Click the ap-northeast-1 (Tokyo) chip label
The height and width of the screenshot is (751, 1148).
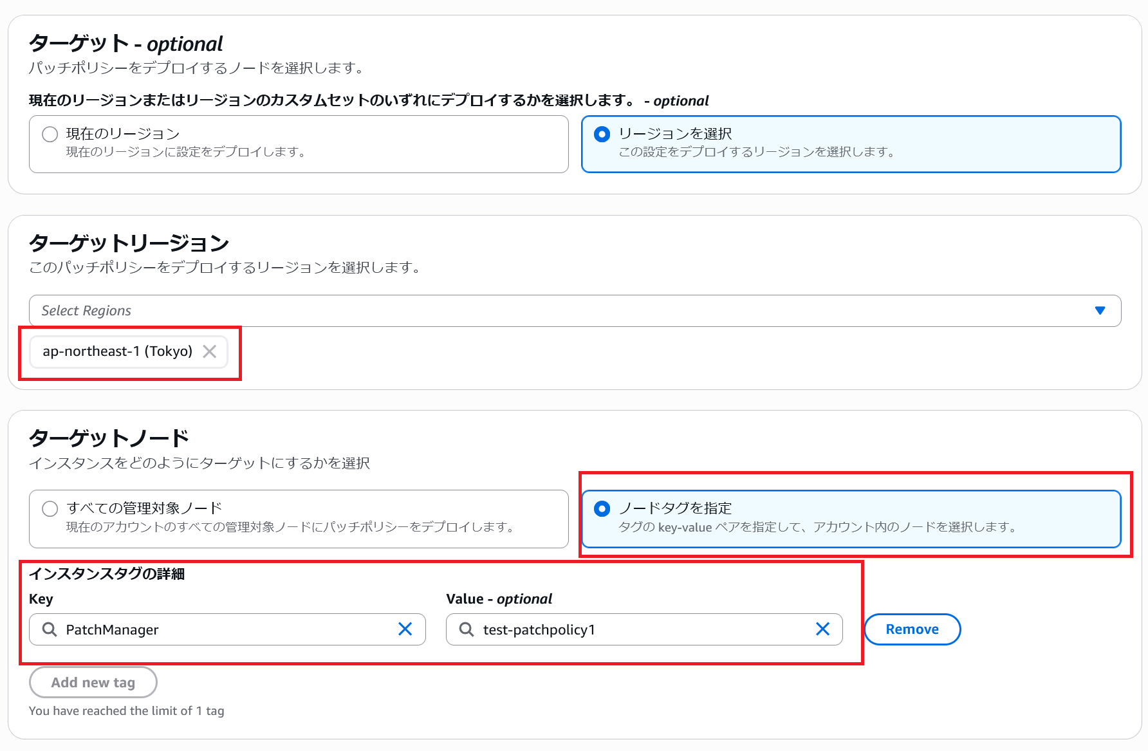[118, 351]
